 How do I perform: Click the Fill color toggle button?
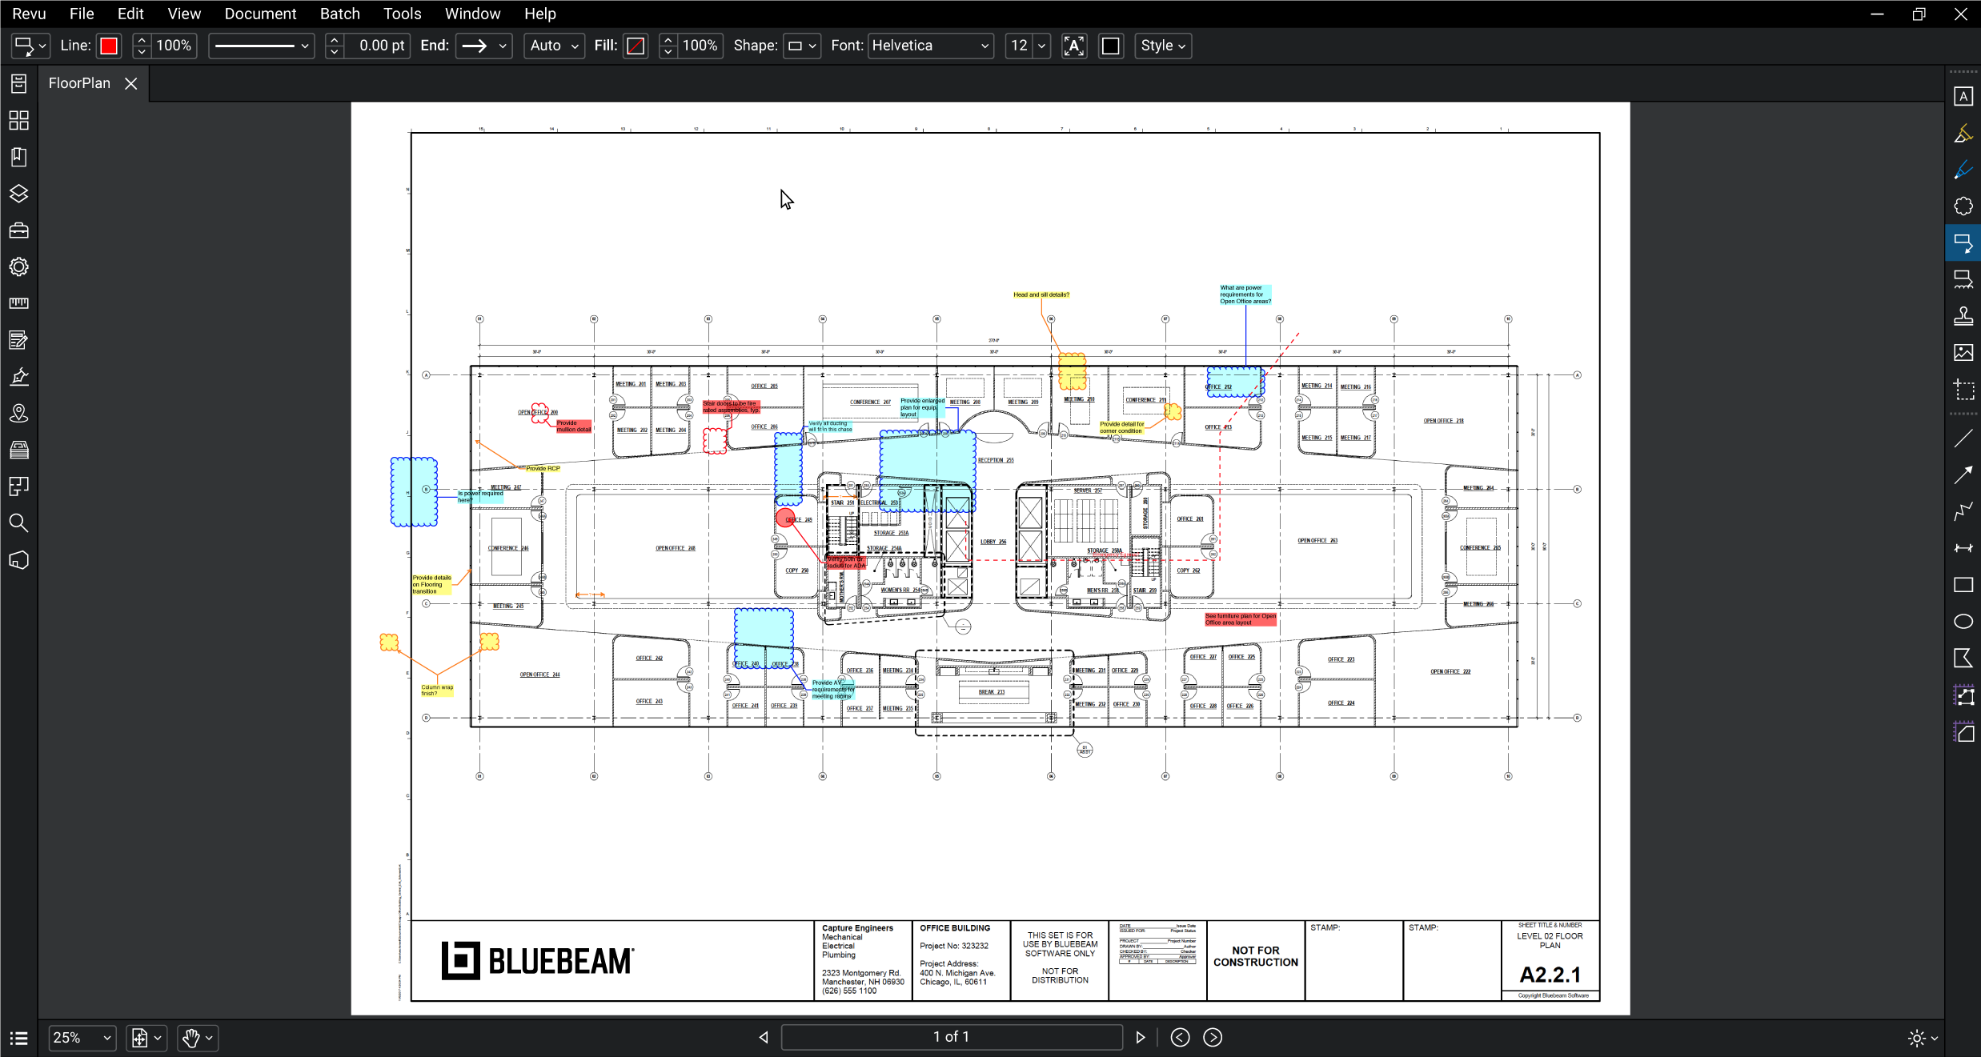point(637,46)
